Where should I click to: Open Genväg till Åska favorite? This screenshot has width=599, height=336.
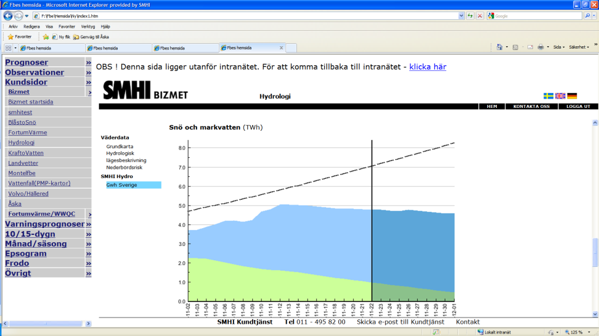pos(91,37)
